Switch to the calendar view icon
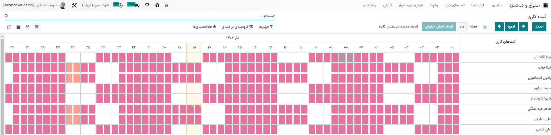 coord(28,27)
